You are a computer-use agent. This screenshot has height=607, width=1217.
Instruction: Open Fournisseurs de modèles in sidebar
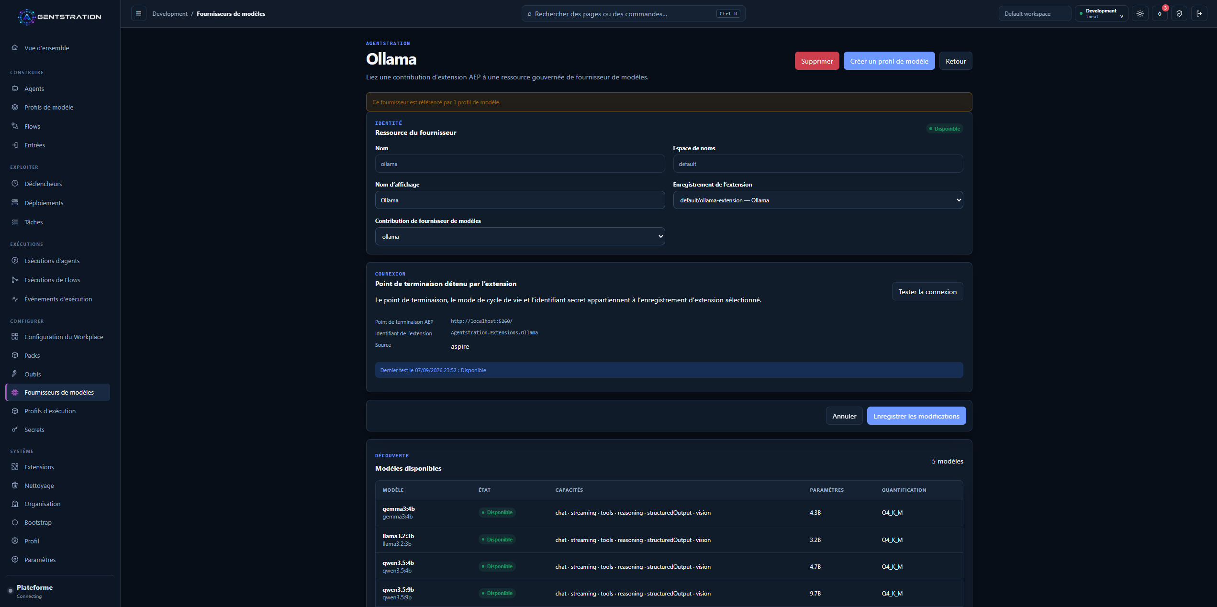(58, 392)
